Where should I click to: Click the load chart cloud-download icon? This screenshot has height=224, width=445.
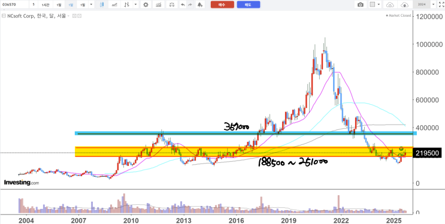390,5
